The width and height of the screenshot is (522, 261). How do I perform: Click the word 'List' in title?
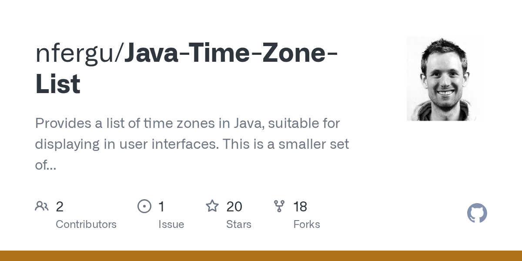click(58, 84)
